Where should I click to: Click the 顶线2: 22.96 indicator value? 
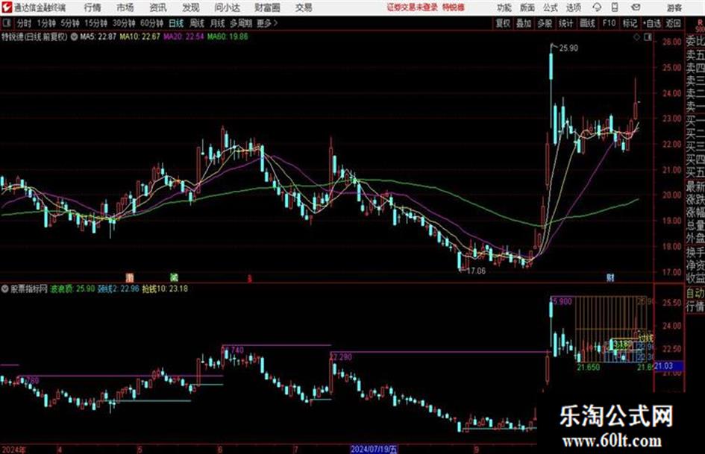click(x=119, y=289)
